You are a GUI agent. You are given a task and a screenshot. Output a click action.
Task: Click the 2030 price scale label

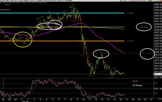158,24
